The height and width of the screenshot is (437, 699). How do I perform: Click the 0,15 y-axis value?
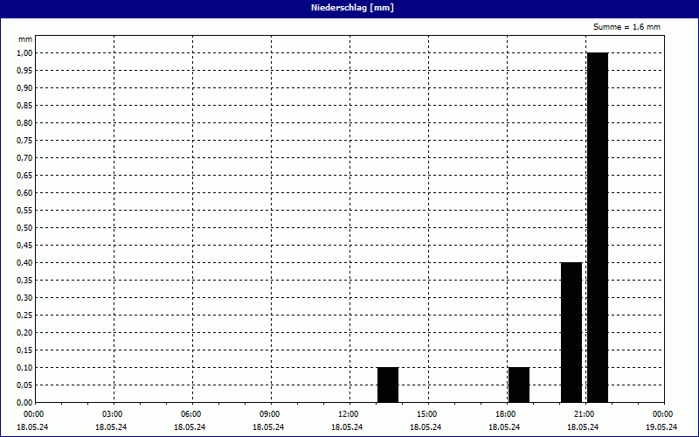coord(25,350)
